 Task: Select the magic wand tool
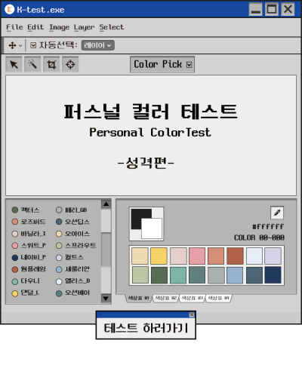[32, 65]
